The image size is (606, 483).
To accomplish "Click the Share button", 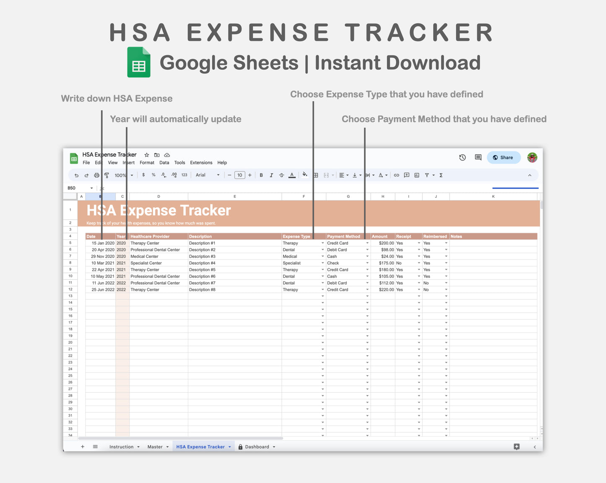I will pos(504,157).
